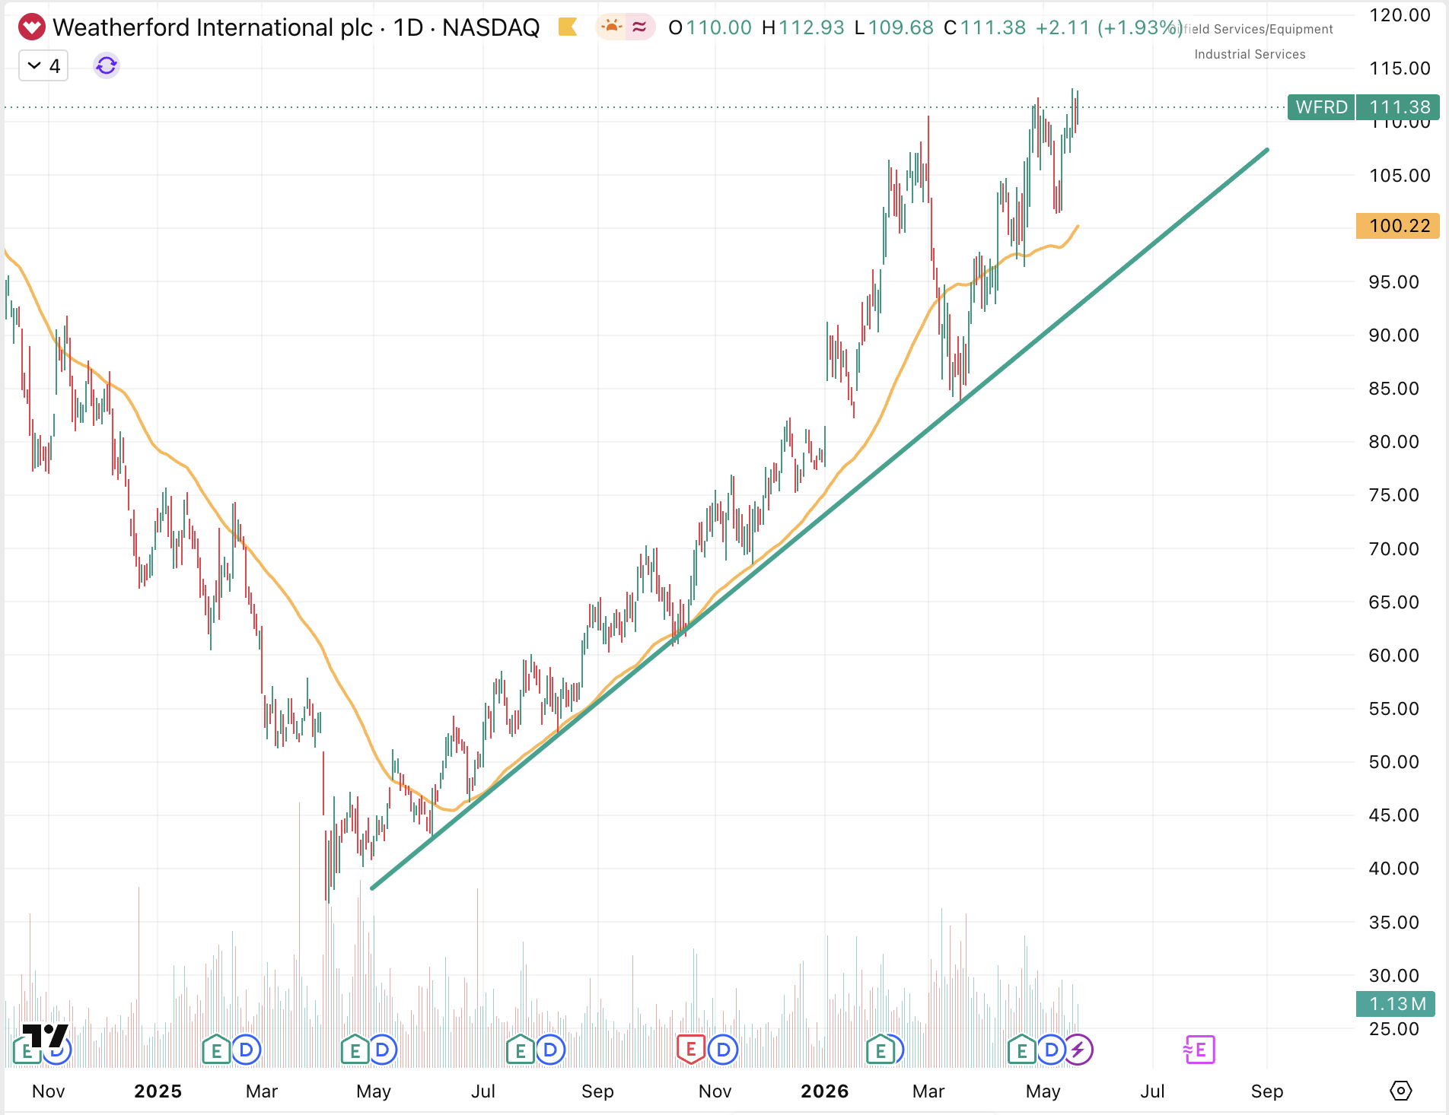
Task: Click the 50.00 price axis label
Action: tap(1394, 762)
